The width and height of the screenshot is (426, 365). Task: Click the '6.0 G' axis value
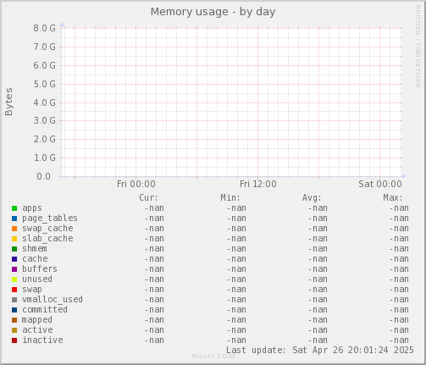point(45,65)
